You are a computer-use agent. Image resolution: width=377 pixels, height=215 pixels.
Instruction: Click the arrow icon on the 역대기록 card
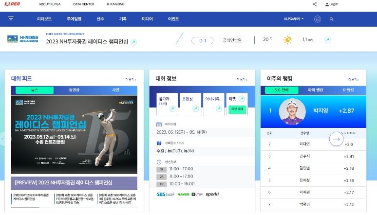(x=219, y=109)
